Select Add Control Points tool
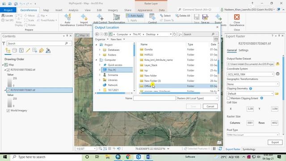 click(100, 19)
